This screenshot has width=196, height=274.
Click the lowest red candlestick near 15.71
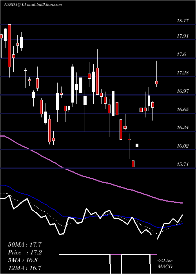pyautogui.click(x=133, y=164)
